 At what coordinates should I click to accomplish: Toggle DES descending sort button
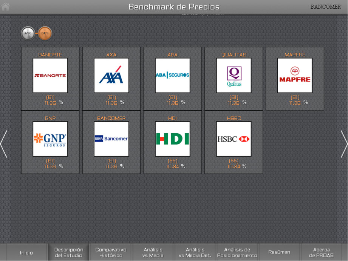pos(45,33)
